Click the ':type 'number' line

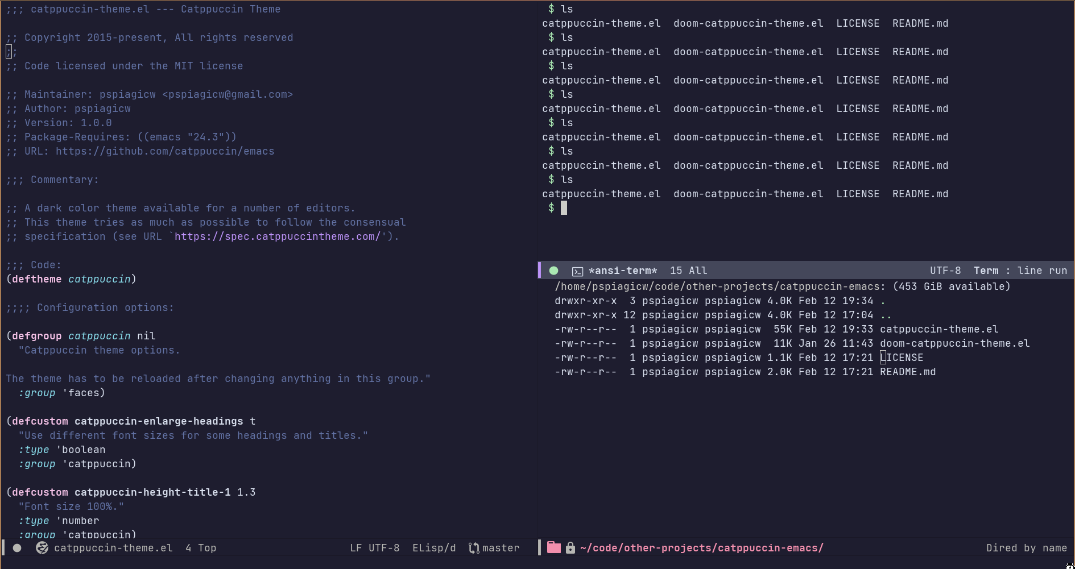59,521
